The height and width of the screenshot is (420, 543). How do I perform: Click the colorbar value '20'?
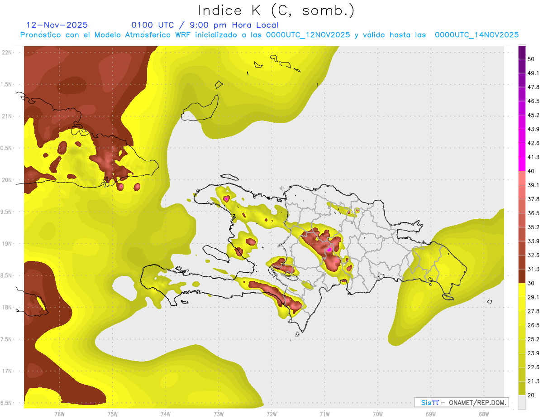click(x=531, y=396)
